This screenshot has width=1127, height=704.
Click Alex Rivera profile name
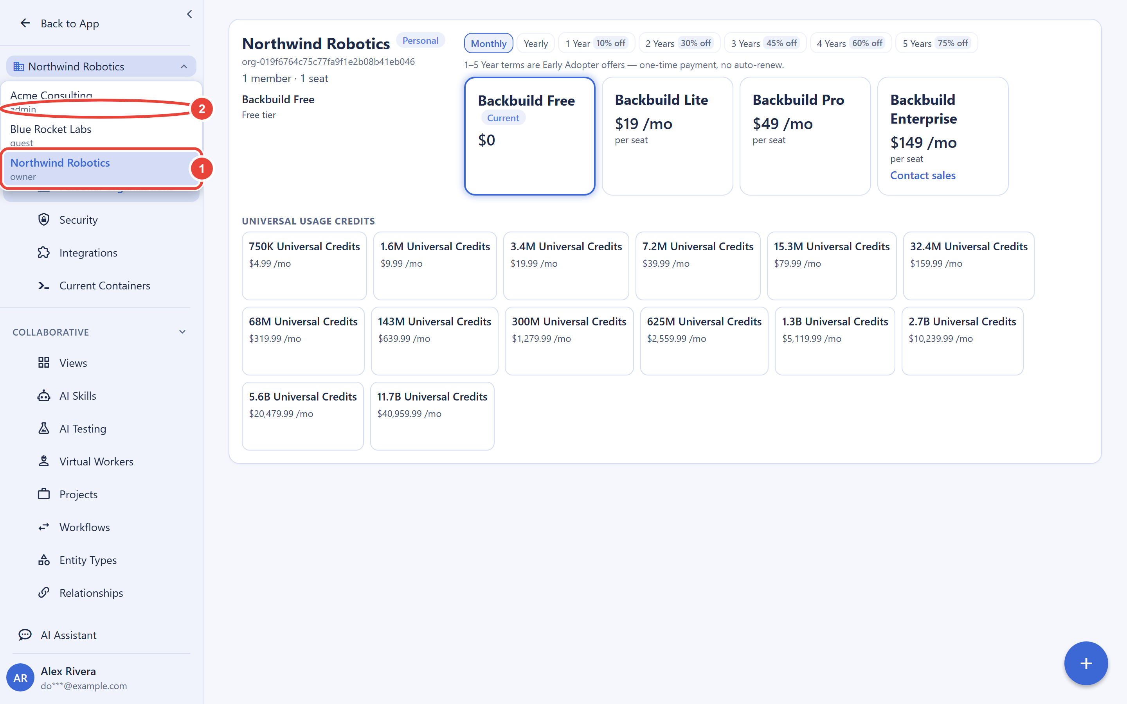click(x=68, y=671)
